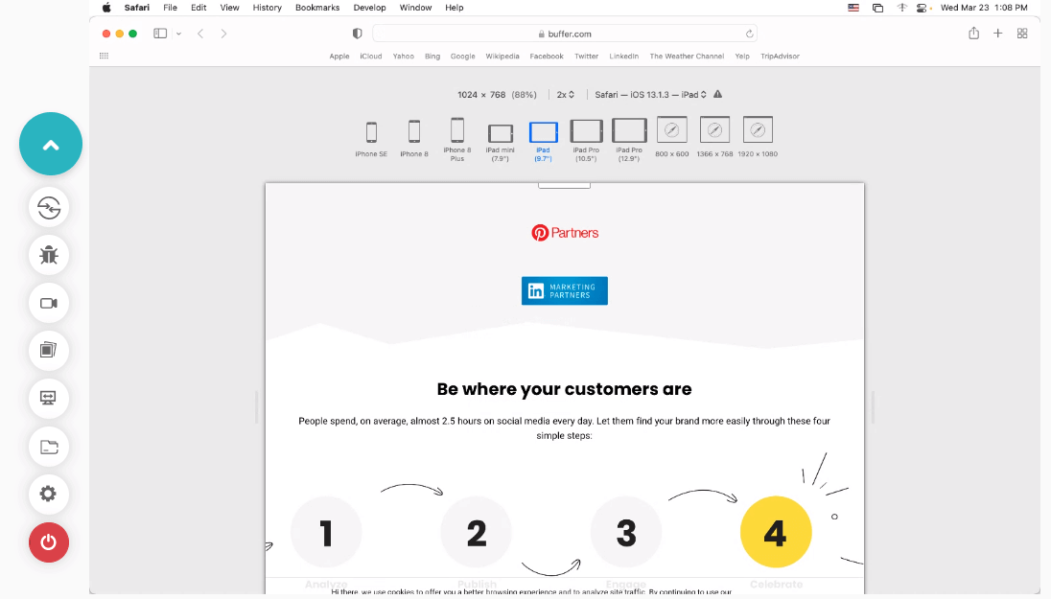
Task: Open the Twitter bookmark link
Action: pos(586,57)
